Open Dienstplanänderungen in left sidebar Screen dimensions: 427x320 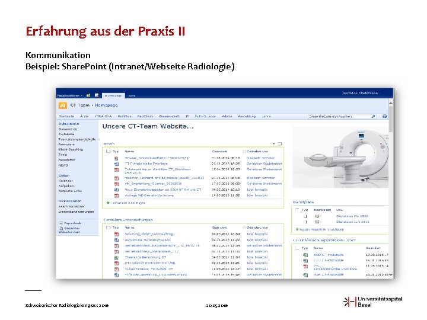click(x=76, y=212)
